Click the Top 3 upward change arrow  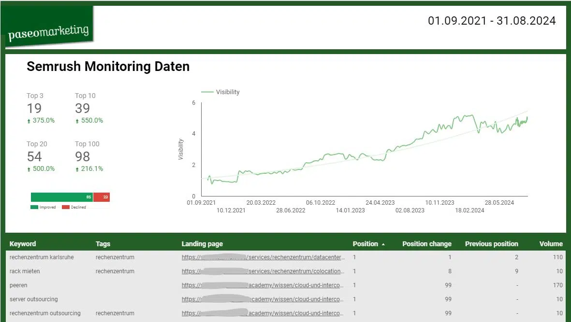29,121
